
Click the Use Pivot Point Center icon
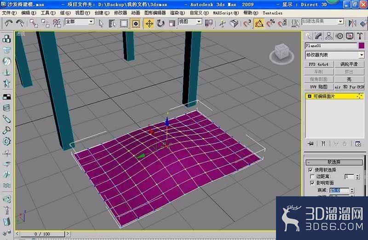pos(208,23)
